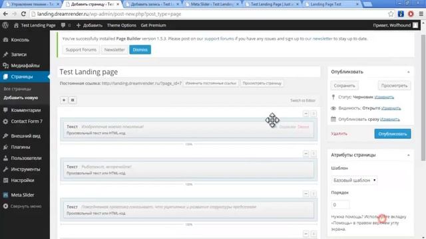Screen dimensions: 426x239
Task: Open Все страницы submenu item
Action: (x=17, y=89)
